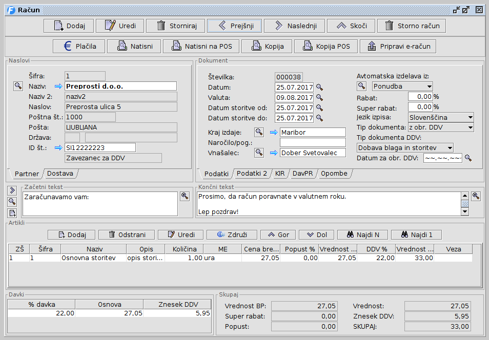Click the Najdi N button
489x340 pixels.
tap(363, 235)
